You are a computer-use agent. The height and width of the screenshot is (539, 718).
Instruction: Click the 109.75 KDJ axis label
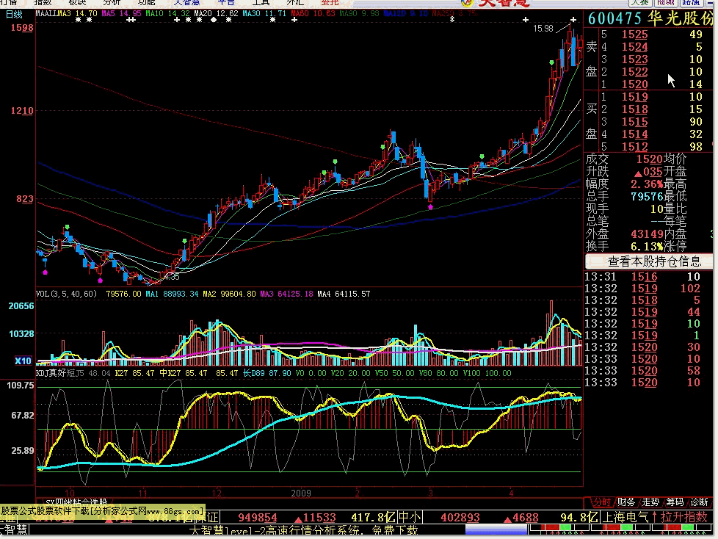coord(20,386)
